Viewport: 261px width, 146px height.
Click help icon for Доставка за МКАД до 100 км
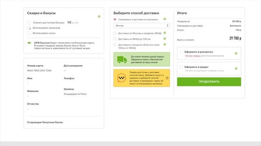[x=165, y=39]
